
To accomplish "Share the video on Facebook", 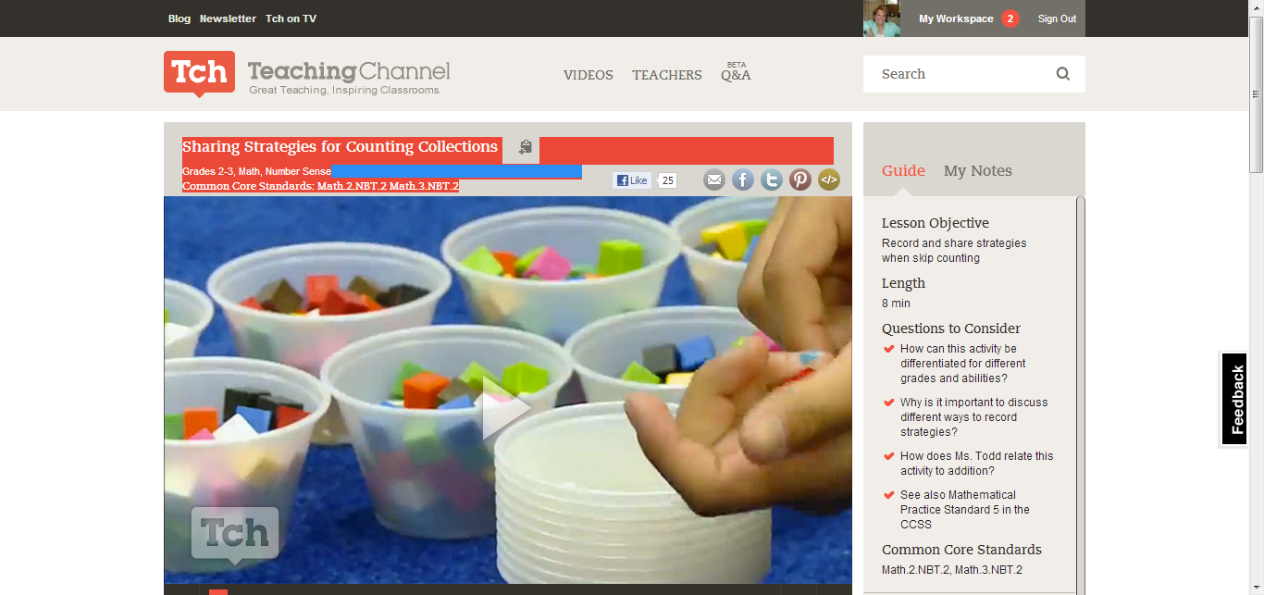I will point(743,180).
